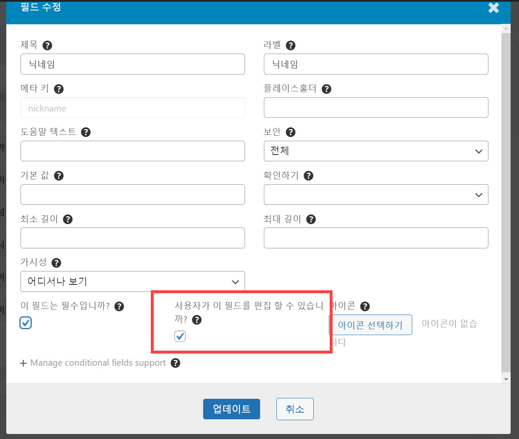
Task: Click the 가시성 help icon
Action: coord(57,263)
